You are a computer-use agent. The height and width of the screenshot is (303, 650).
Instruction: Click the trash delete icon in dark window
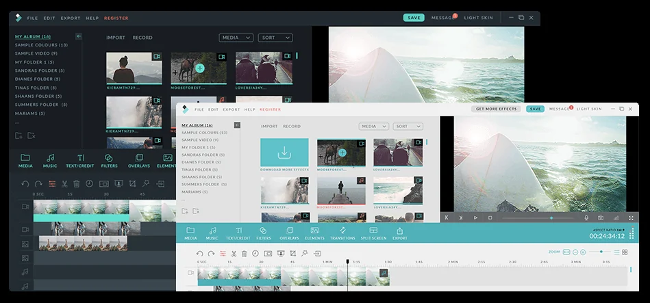point(76,184)
